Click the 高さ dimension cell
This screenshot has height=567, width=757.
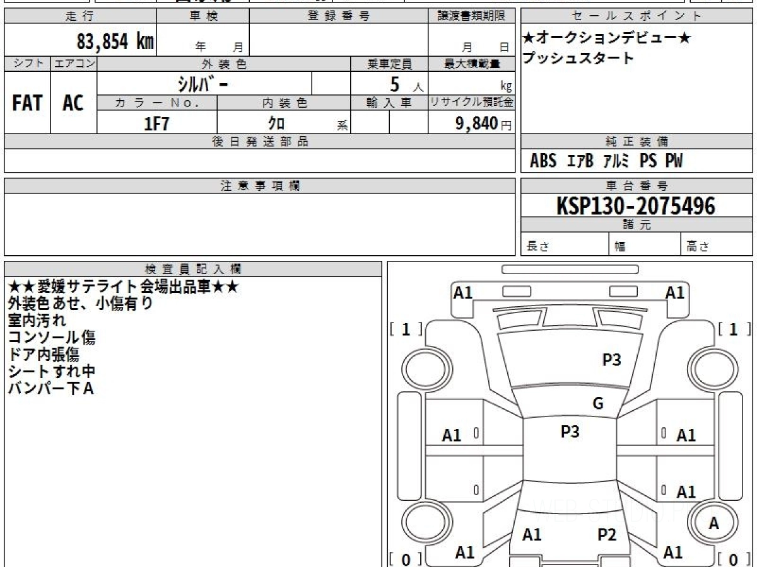tap(717, 244)
